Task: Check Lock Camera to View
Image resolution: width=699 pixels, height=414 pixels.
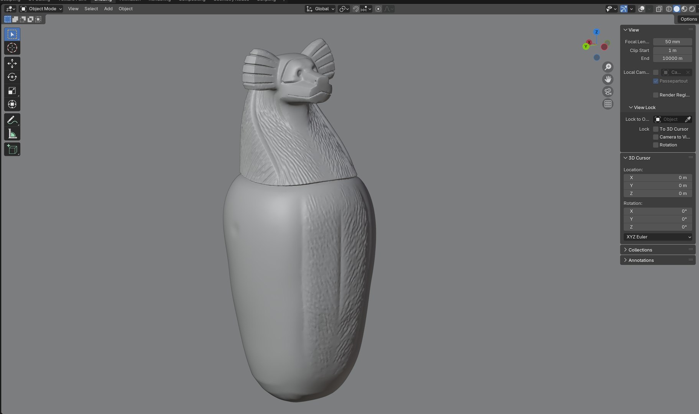Action: click(x=656, y=137)
